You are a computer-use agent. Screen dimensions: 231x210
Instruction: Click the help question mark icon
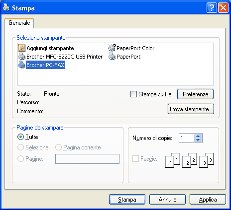click(x=212, y=7)
